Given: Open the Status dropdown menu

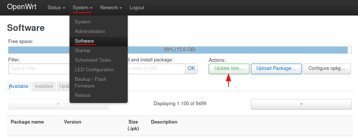Looking at the screenshot, I should 56,7.
